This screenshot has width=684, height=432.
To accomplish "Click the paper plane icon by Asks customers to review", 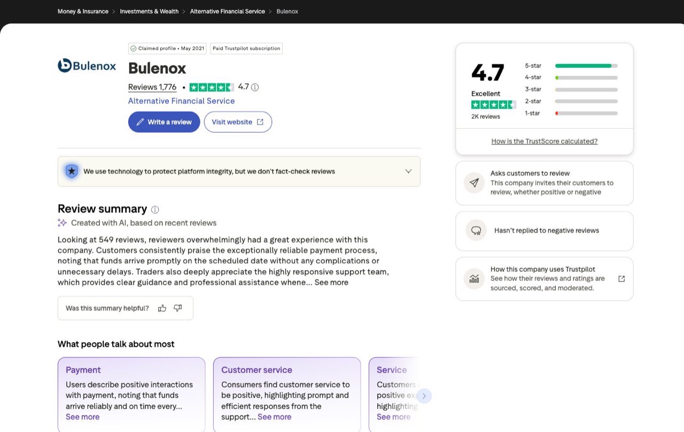I will (474, 183).
